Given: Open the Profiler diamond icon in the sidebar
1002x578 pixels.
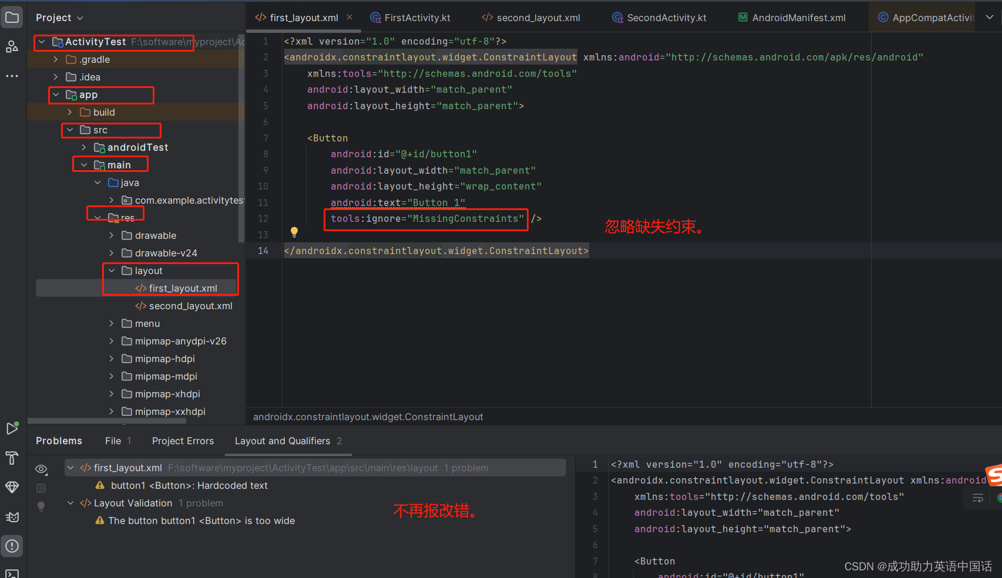Looking at the screenshot, I should pos(12,487).
